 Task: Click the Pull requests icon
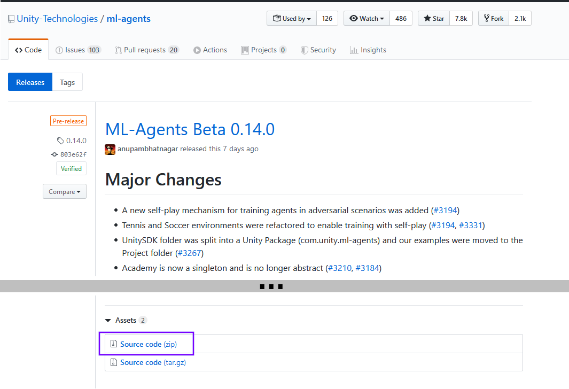118,50
